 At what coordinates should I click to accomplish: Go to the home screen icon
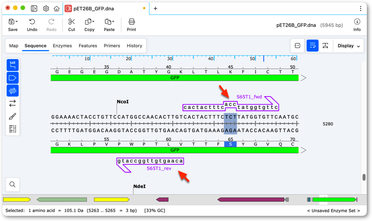[56, 8]
